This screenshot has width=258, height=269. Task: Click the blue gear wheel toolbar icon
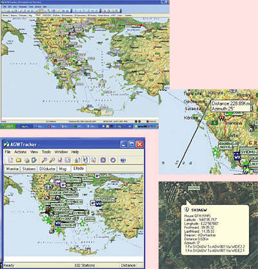tap(103, 160)
